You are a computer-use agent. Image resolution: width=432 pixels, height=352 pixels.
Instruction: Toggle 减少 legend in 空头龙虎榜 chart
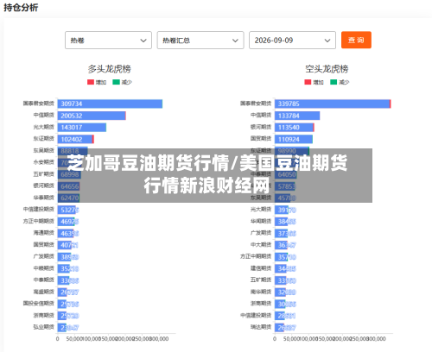click(x=340, y=82)
